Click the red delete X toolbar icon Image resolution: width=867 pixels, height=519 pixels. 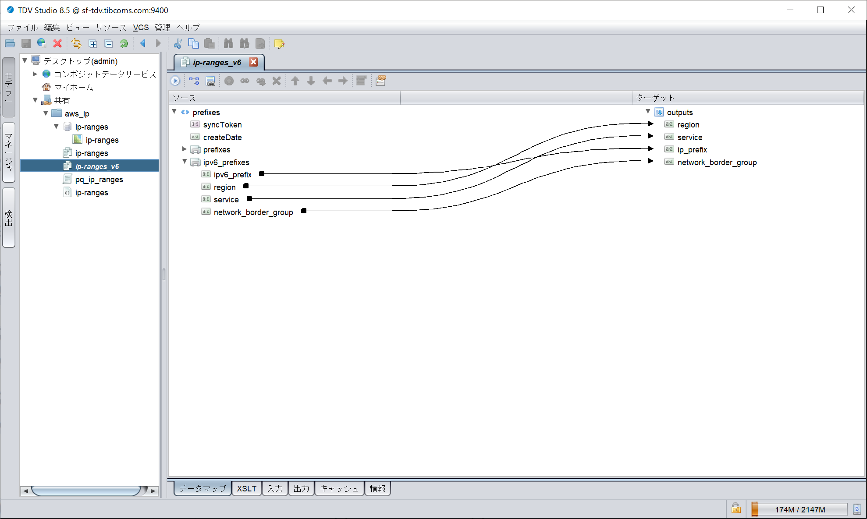coord(57,43)
